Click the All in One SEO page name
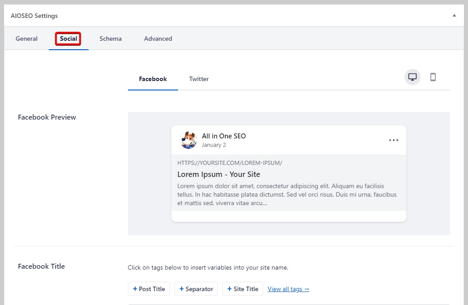 click(x=224, y=136)
